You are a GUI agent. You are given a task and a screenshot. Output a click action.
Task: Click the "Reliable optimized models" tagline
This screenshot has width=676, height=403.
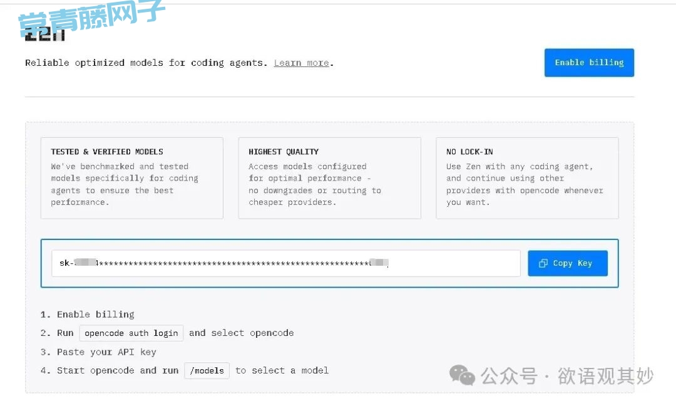(x=146, y=63)
